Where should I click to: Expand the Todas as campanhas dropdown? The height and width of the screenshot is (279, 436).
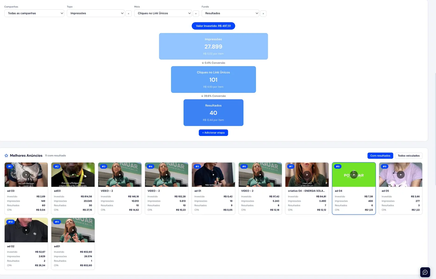click(x=34, y=13)
